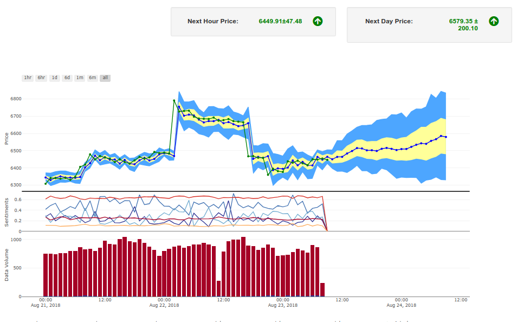Click the 'all' range button
Screen dimensions: 517x322
[105, 78]
